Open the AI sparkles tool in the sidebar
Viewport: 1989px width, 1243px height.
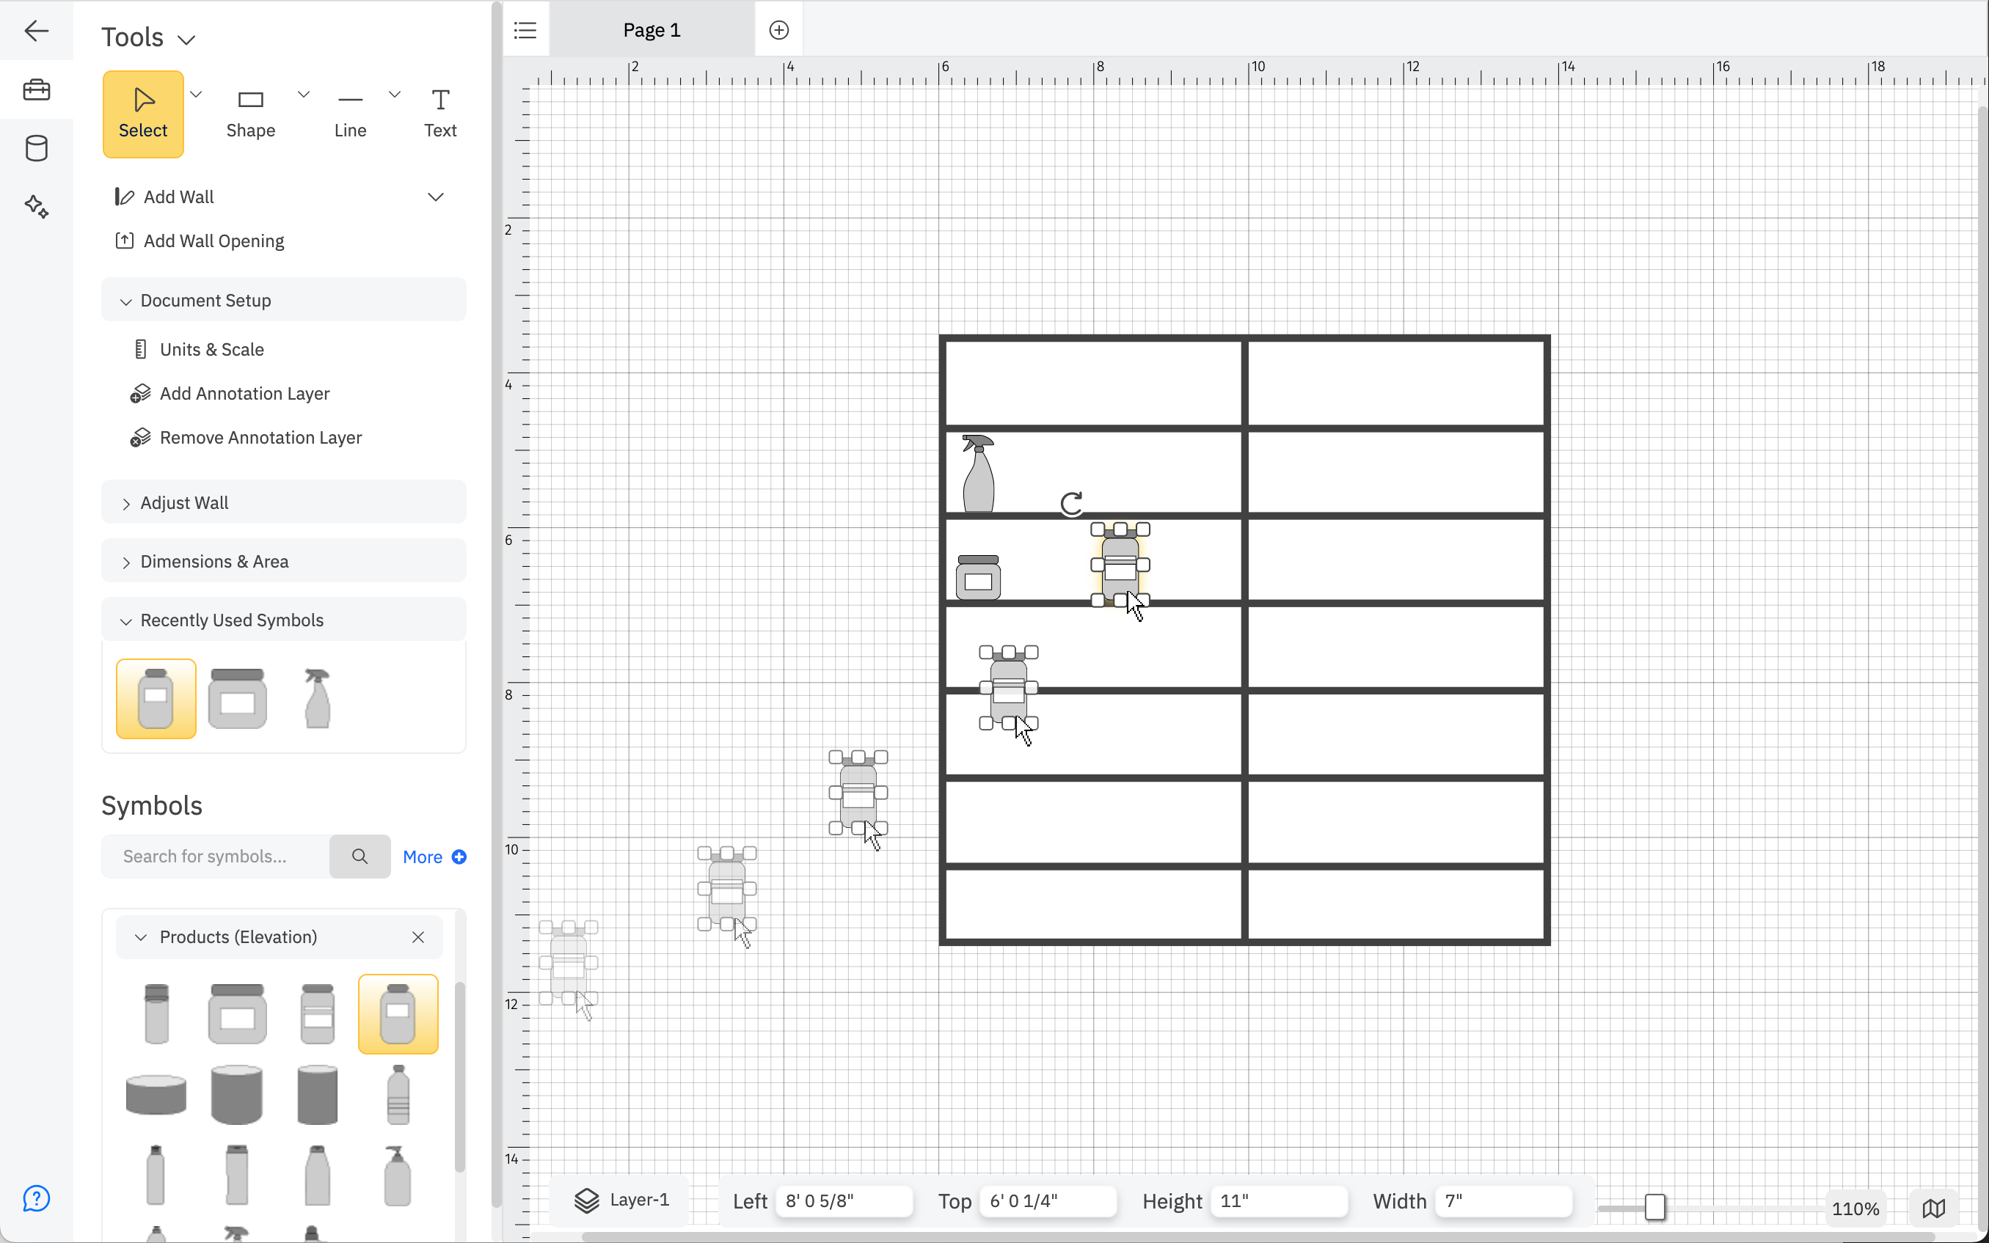tap(36, 206)
